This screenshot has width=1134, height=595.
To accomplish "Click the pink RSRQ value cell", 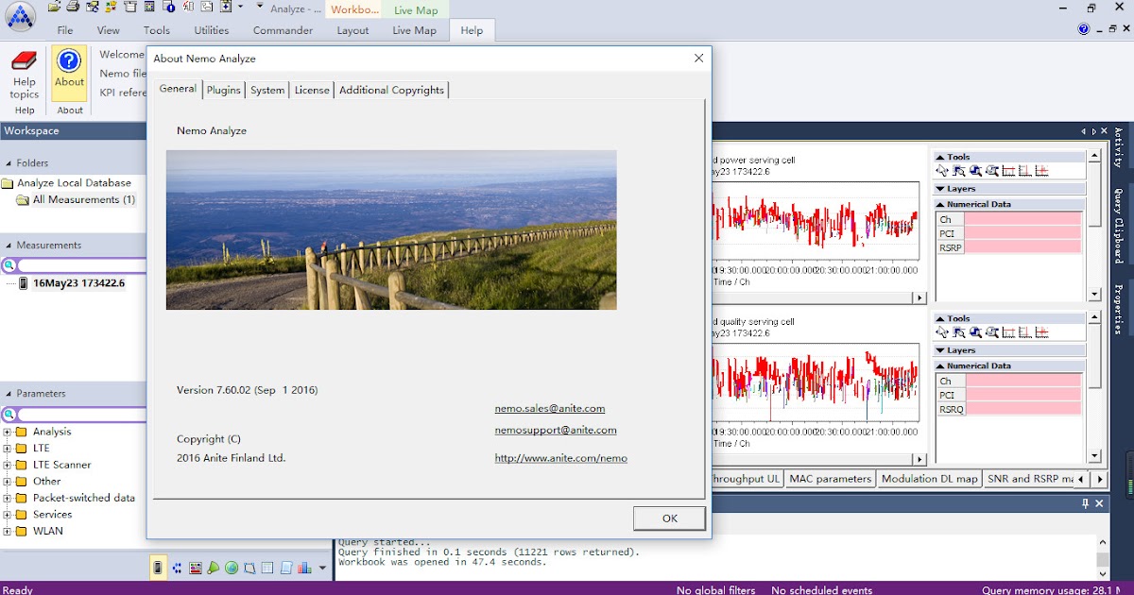I will [1022, 409].
